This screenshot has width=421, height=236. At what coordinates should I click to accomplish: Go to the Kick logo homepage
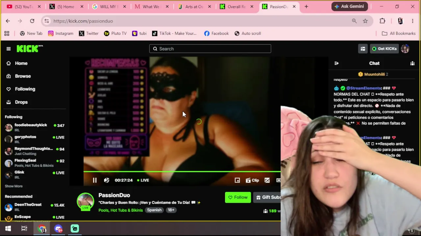(x=30, y=49)
